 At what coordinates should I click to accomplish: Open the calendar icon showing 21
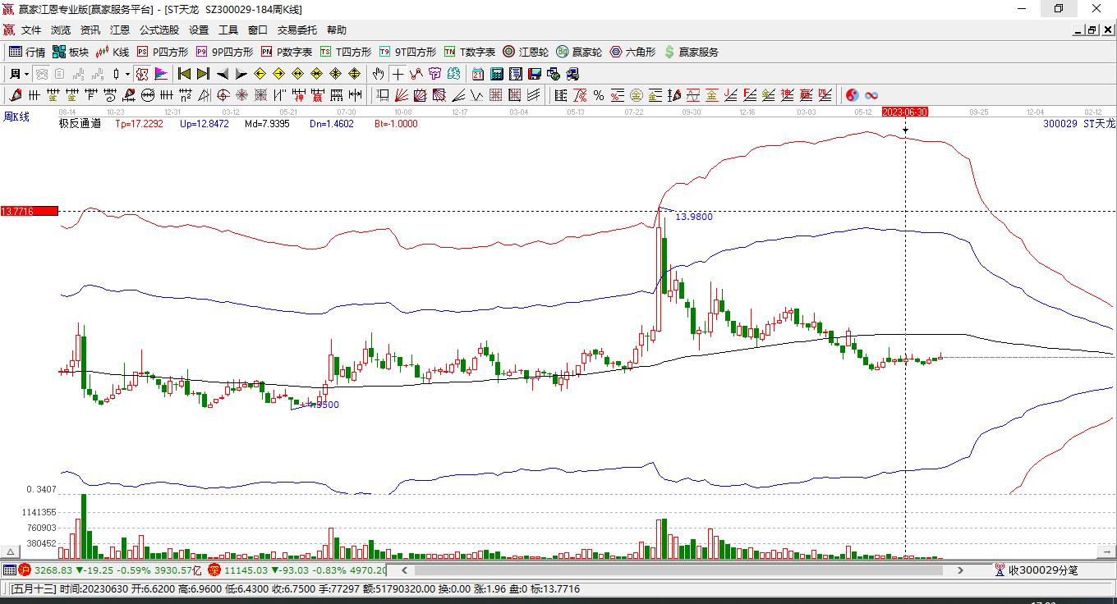point(477,74)
